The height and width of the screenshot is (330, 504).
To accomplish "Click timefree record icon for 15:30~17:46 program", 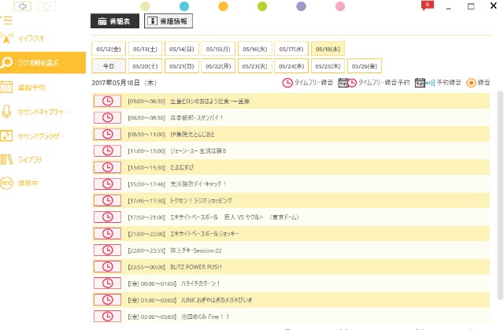I will [107, 184].
